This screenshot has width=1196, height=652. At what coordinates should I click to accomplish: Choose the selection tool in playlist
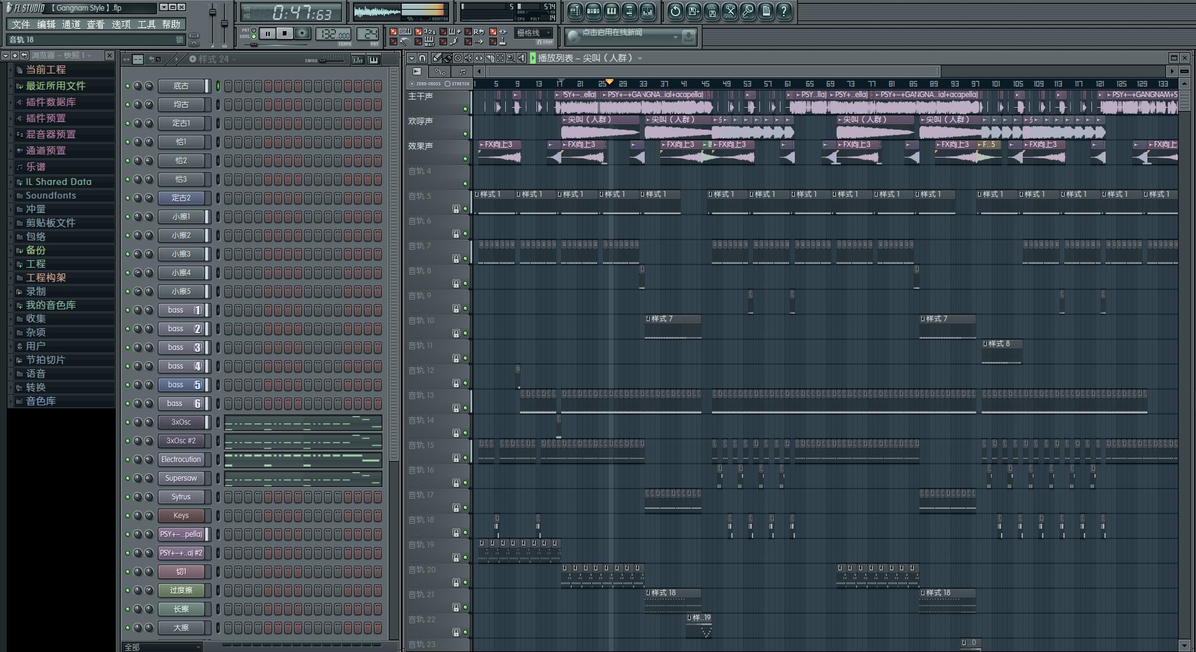pyautogui.click(x=500, y=58)
